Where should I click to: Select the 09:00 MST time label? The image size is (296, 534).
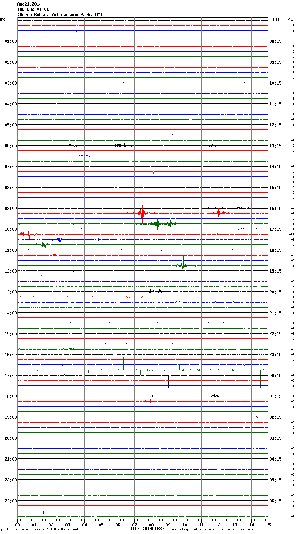pos(11,209)
